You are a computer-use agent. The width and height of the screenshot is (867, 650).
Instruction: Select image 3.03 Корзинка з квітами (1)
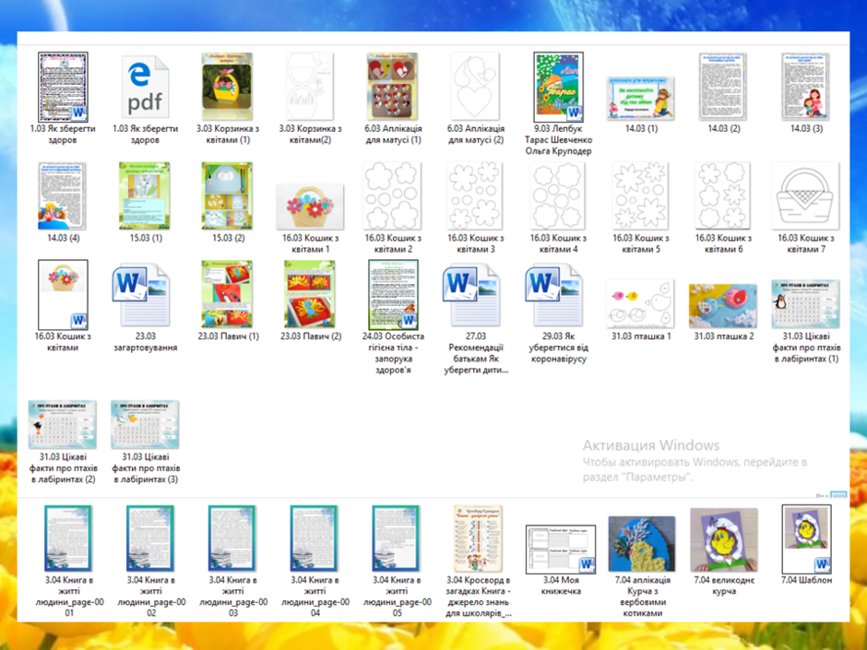227,87
